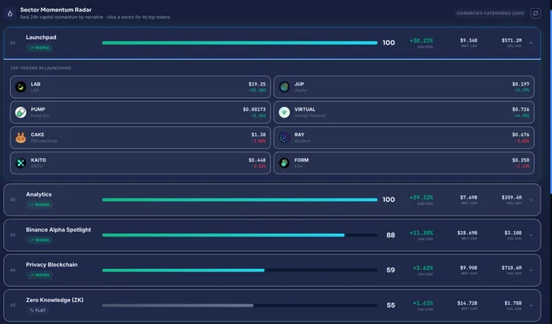The image size is (552, 324).
Task: Click the $710.6M Privacy Blockchain volume
Action: [x=511, y=268]
